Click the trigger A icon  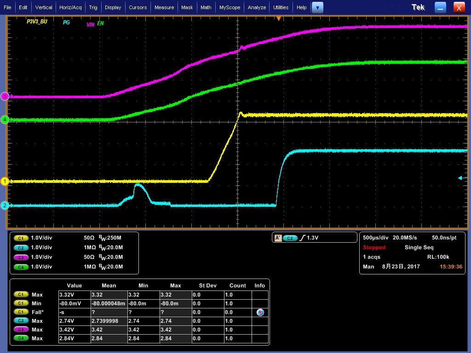(278, 238)
